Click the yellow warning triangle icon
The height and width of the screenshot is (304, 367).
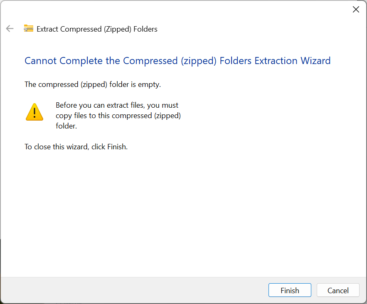[34, 112]
